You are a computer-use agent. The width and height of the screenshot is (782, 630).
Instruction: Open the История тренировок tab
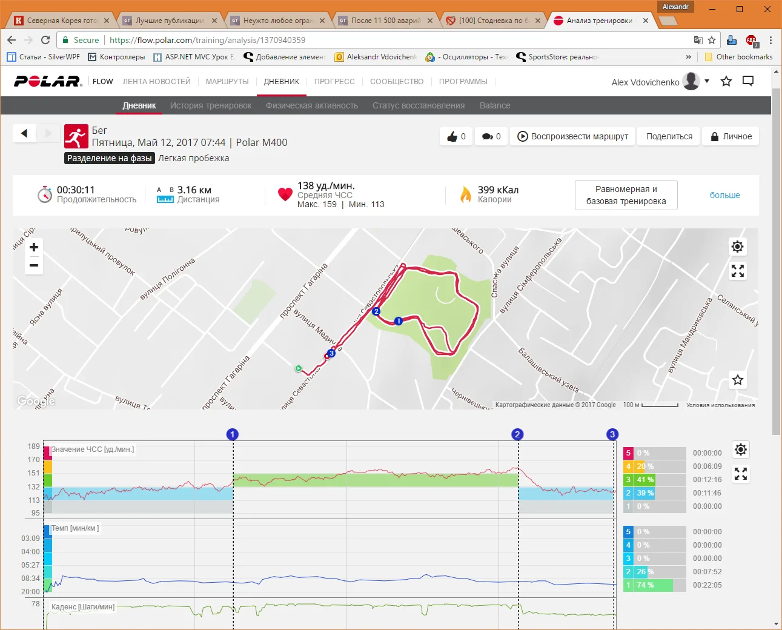pyautogui.click(x=211, y=105)
